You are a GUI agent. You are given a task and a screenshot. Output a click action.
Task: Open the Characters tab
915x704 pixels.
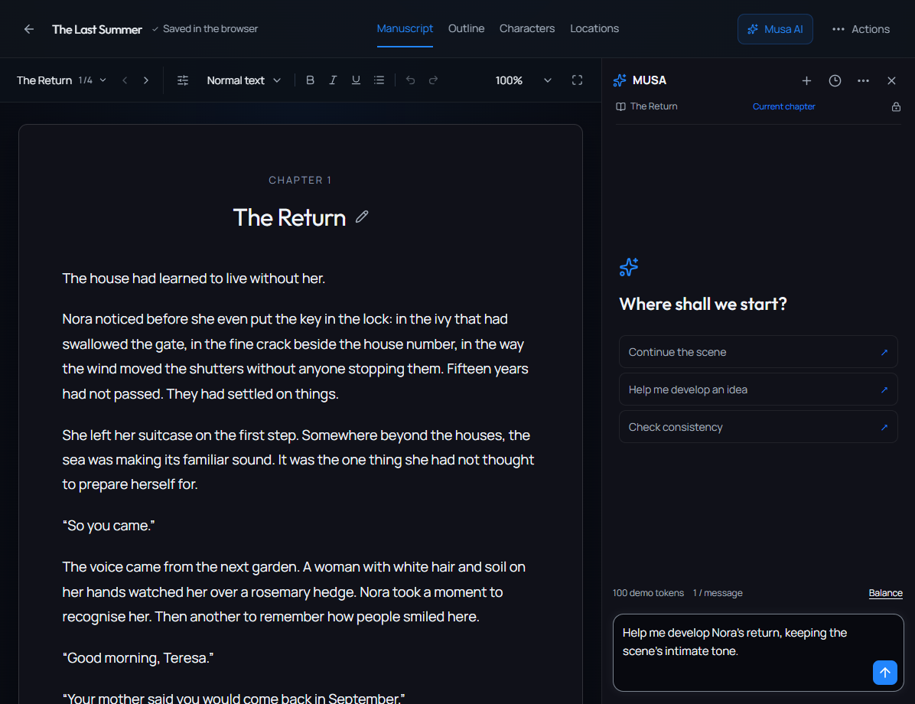527,28
